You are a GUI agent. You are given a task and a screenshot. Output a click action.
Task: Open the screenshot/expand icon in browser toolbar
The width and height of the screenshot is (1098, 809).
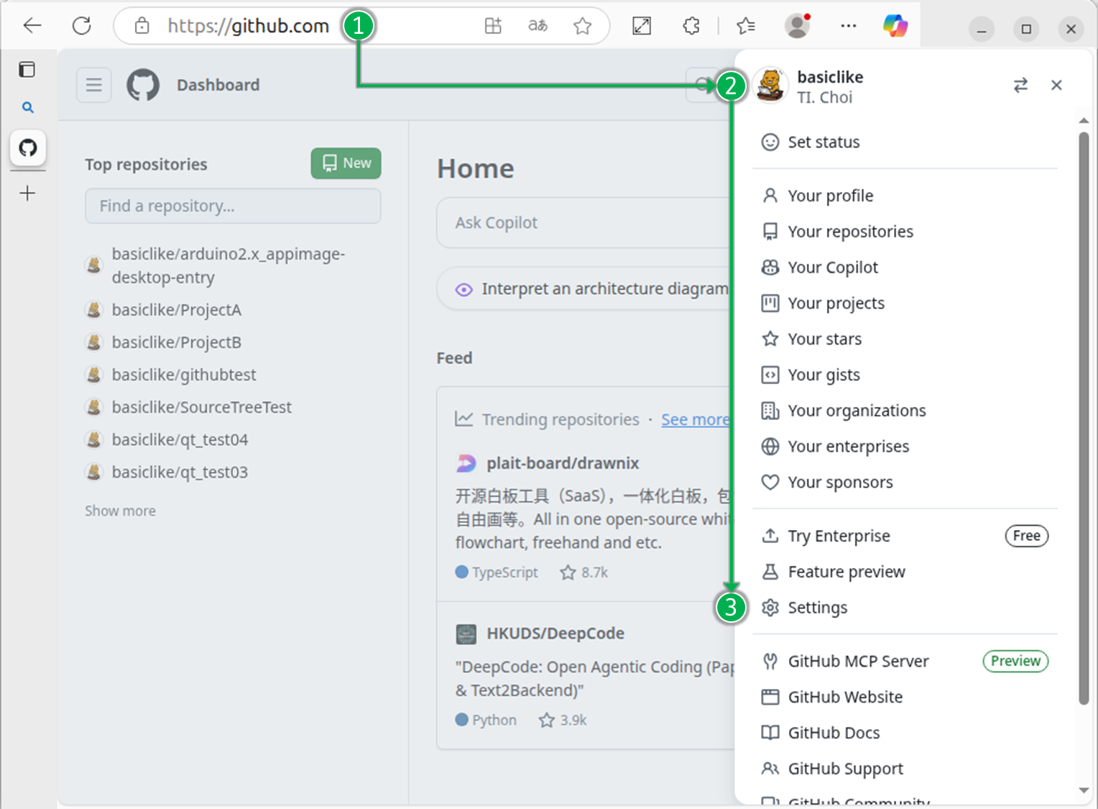click(642, 26)
